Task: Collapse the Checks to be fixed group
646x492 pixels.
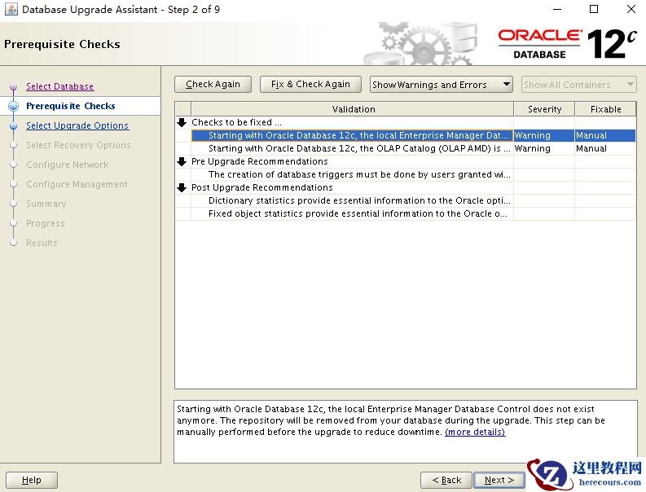Action: pos(182,122)
